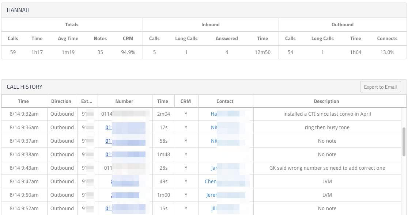Click the Connects value 13.0%
Image resolution: width=408 pixels, height=215 pixels.
387,52
